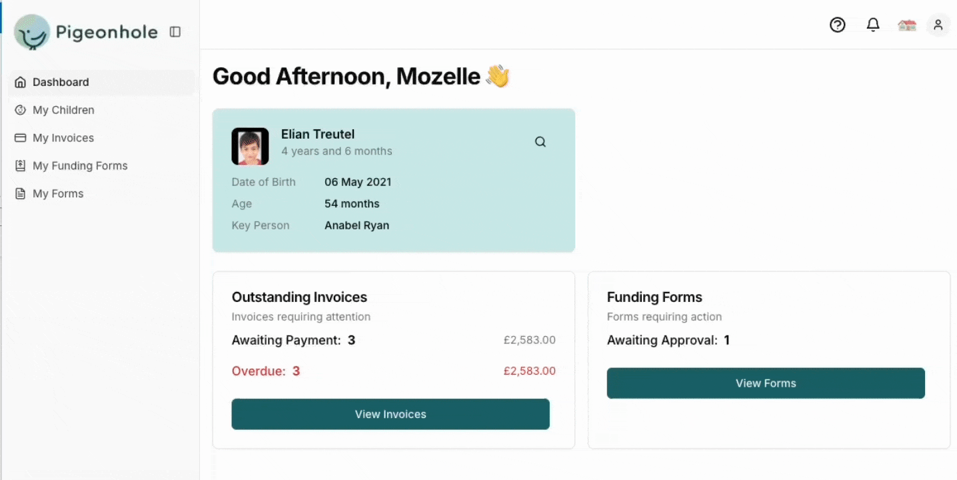Click the Dashboard home icon
This screenshot has width=957, height=480.
click(x=21, y=83)
